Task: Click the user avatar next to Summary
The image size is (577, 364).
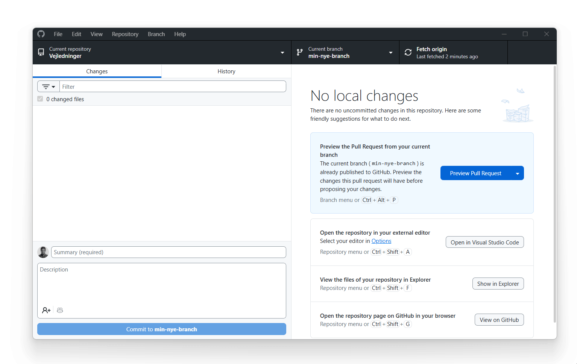Action: coord(43,252)
